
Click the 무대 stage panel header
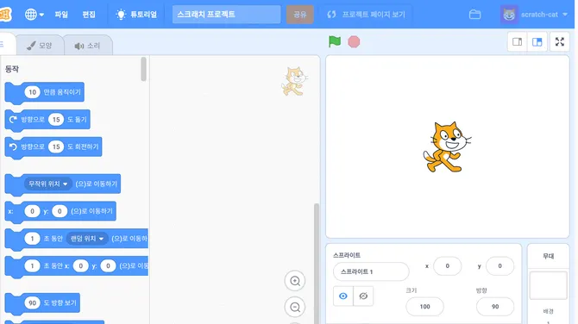pos(548,256)
